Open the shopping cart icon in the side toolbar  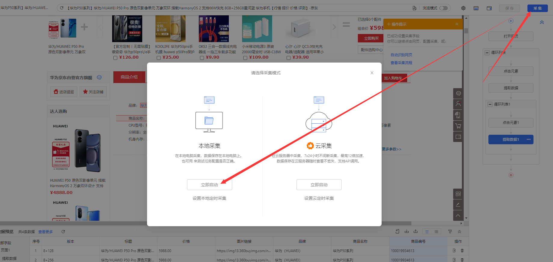[458, 126]
